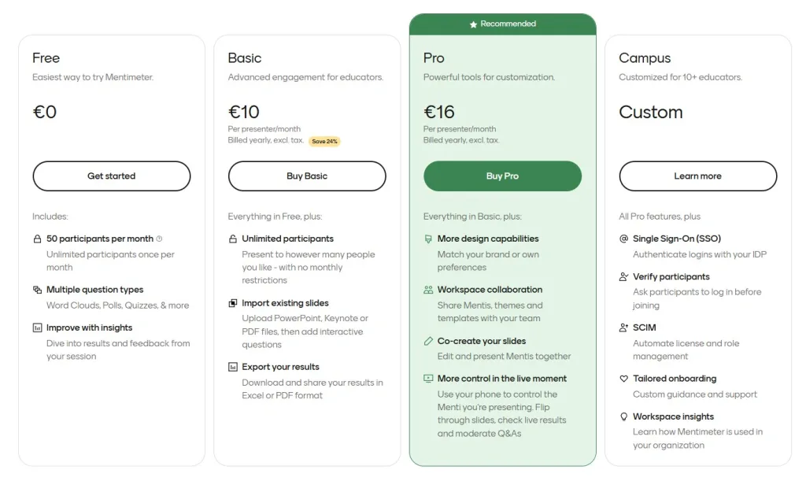Open Learn more for Campus plan
Image resolution: width=806 pixels, height=481 pixels.
(x=697, y=176)
